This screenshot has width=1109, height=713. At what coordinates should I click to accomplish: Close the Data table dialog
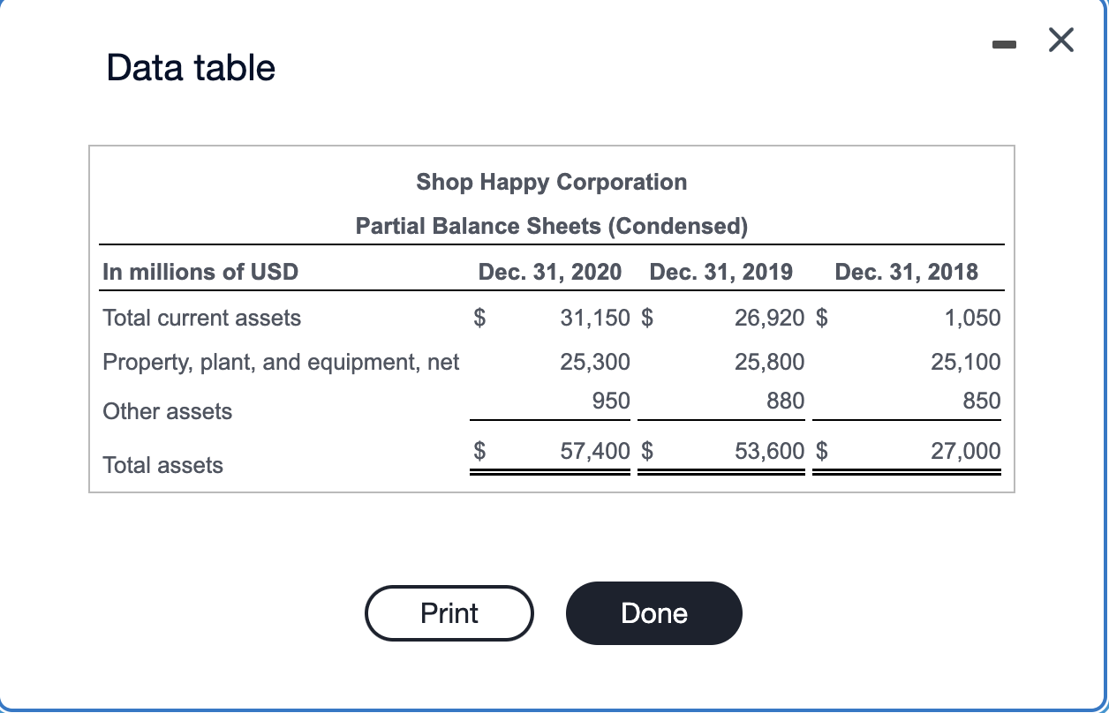click(1060, 40)
